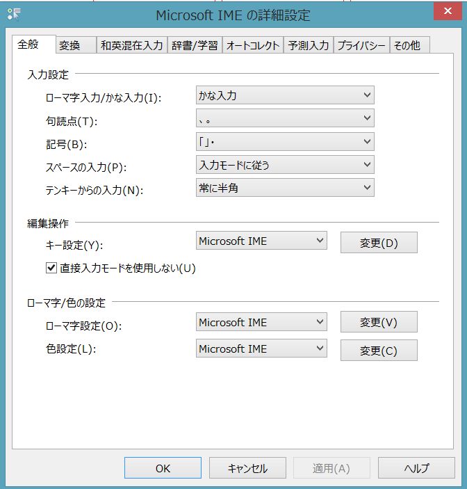
Task: Open the 記号 dropdown list
Action: tap(285, 142)
